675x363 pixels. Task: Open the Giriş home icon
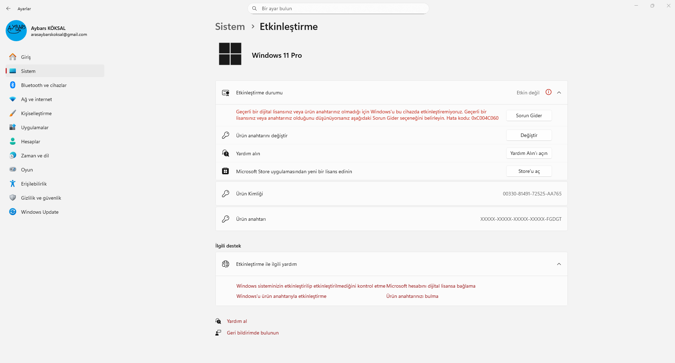(13, 57)
